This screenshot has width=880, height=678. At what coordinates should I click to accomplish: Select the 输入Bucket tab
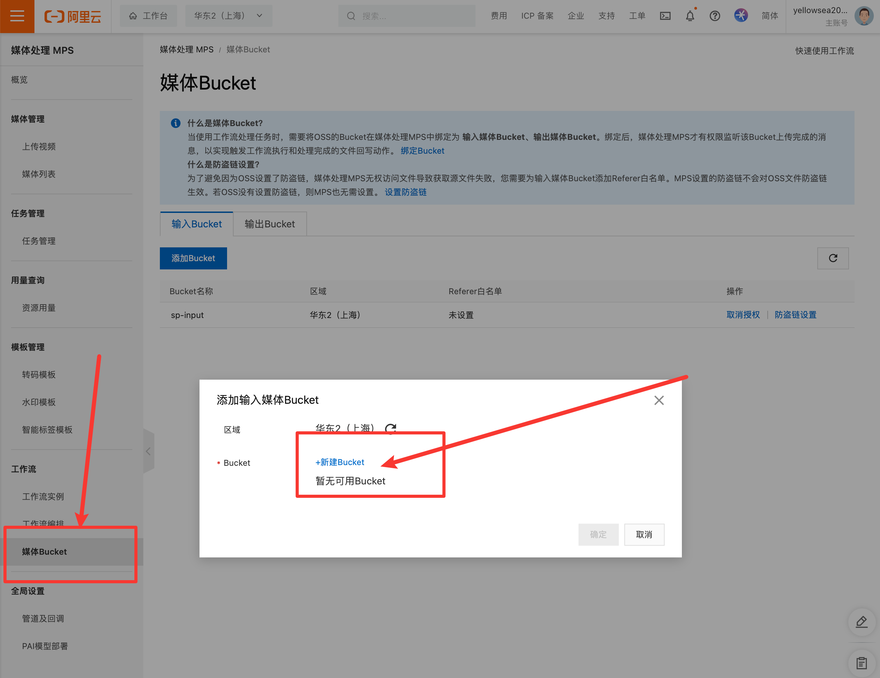(197, 224)
